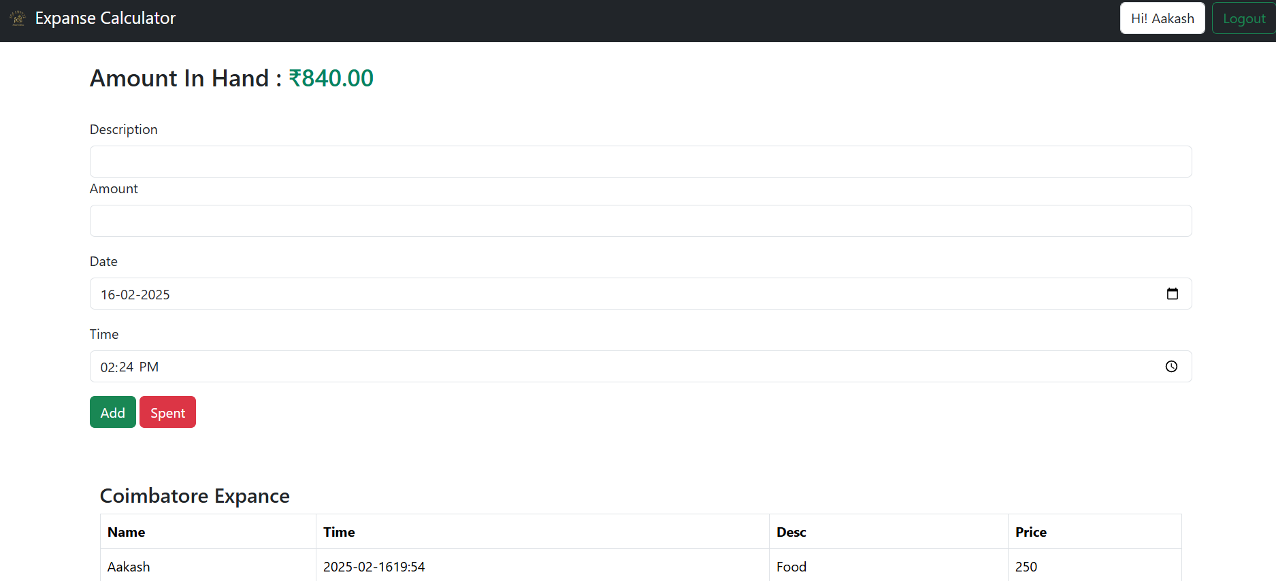
Task: Click the ₹840.00 amount in hand value
Action: [x=331, y=78]
